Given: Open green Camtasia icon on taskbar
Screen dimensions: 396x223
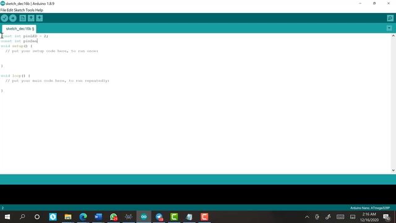Looking at the screenshot, I should point(174,217).
